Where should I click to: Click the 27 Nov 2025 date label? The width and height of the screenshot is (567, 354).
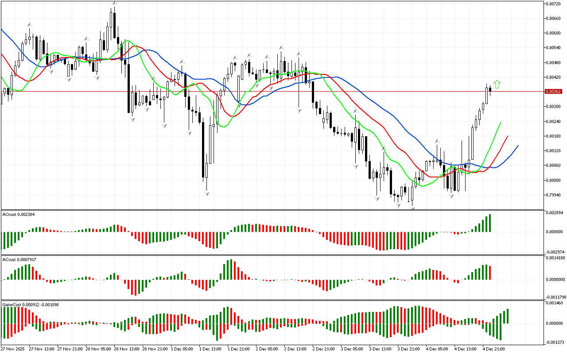13,349
